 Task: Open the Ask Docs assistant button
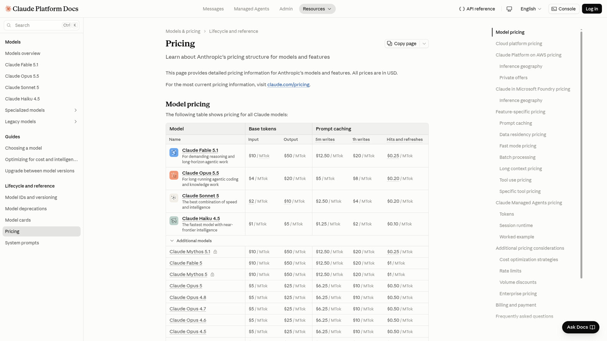[580, 327]
